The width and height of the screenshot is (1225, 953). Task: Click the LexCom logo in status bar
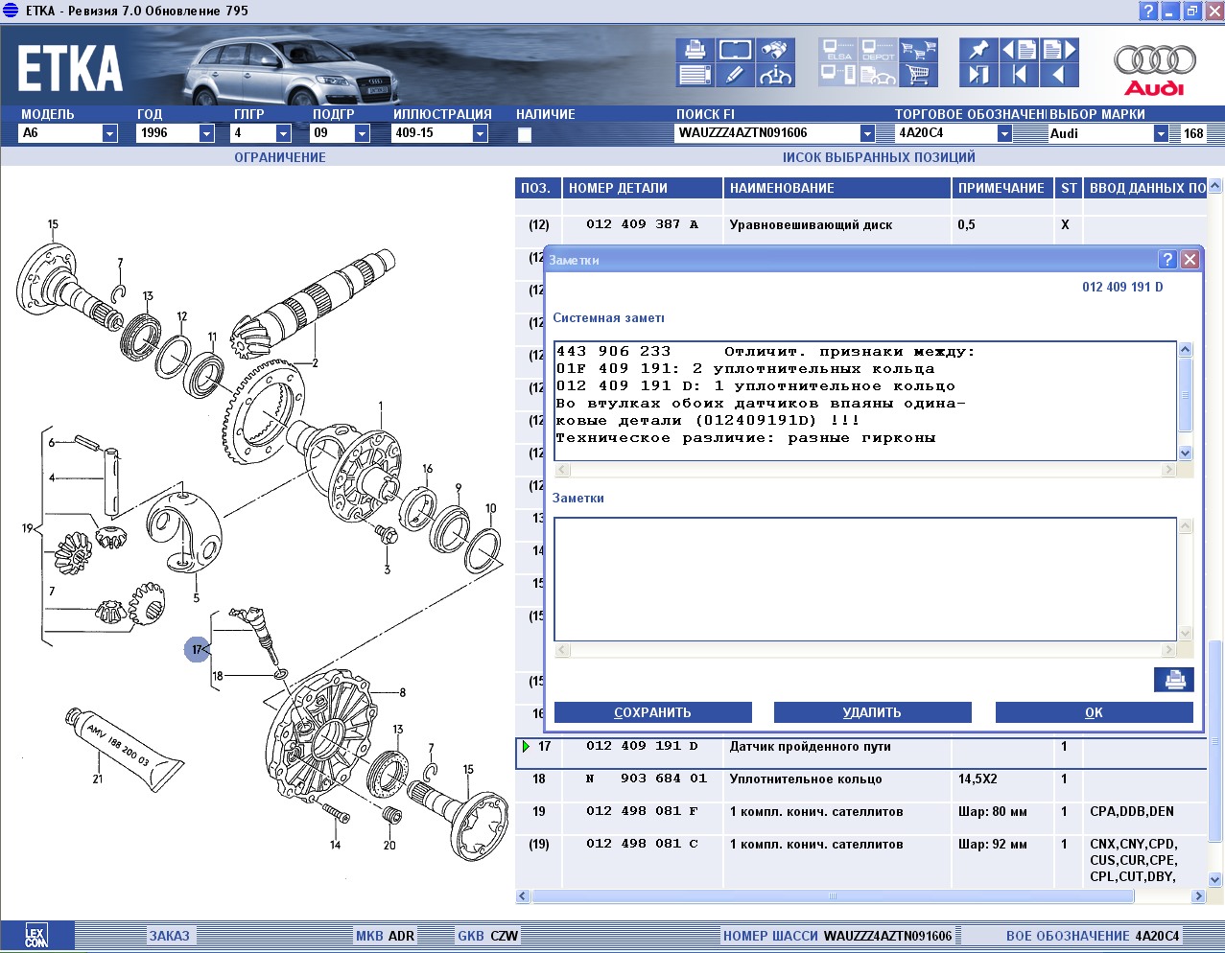pyautogui.click(x=36, y=936)
